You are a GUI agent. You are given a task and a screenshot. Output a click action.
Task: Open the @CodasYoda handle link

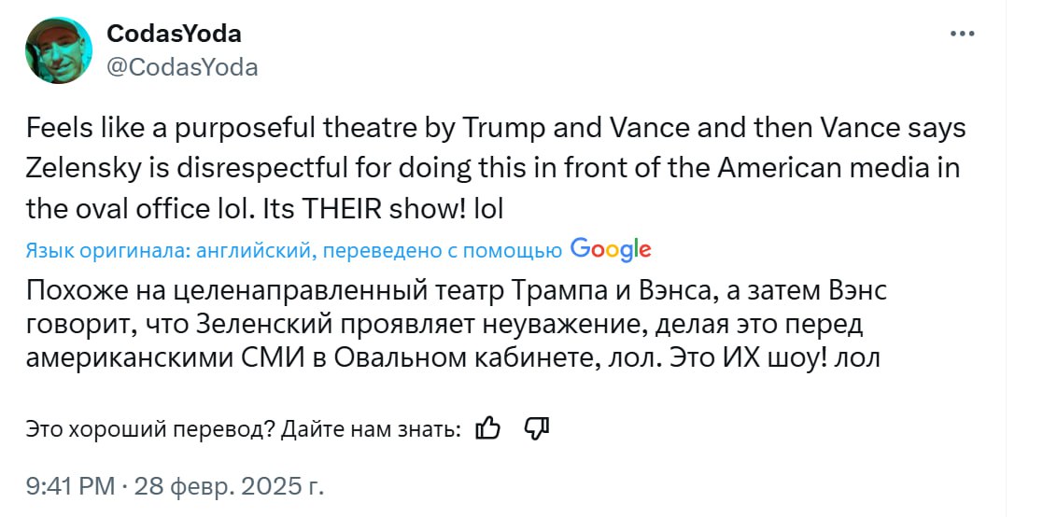[x=183, y=67]
